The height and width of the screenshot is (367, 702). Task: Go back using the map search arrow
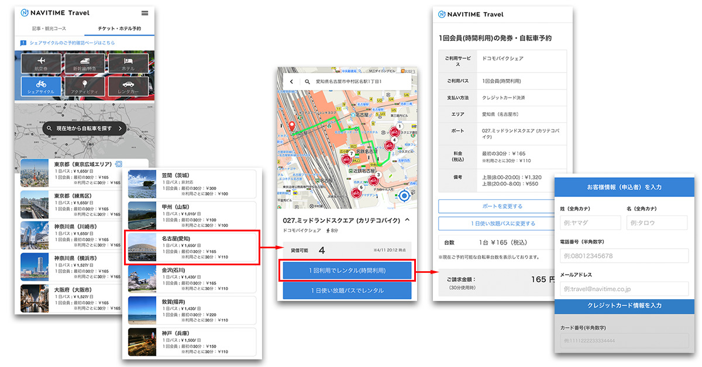tap(291, 82)
